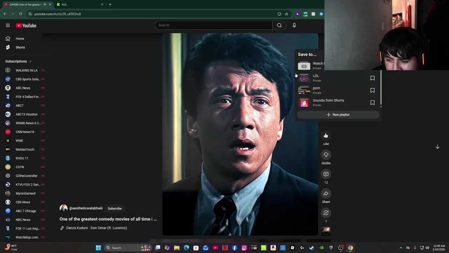Click the search magnifier button
449x253 pixels.
pos(279,25)
